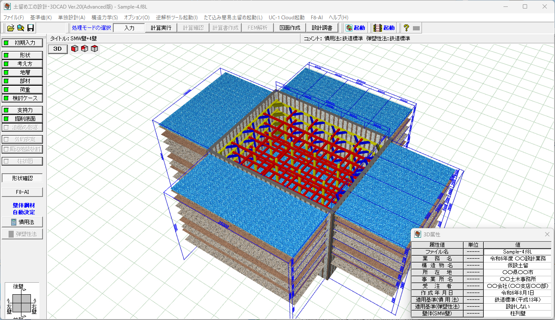Open the 掘削底面 input step
This screenshot has width=555, height=320.
click(22, 119)
